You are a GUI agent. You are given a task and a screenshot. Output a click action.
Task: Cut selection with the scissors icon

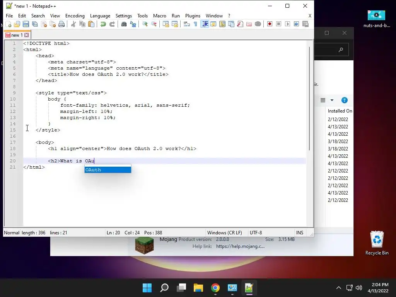pyautogui.click(x=73, y=24)
